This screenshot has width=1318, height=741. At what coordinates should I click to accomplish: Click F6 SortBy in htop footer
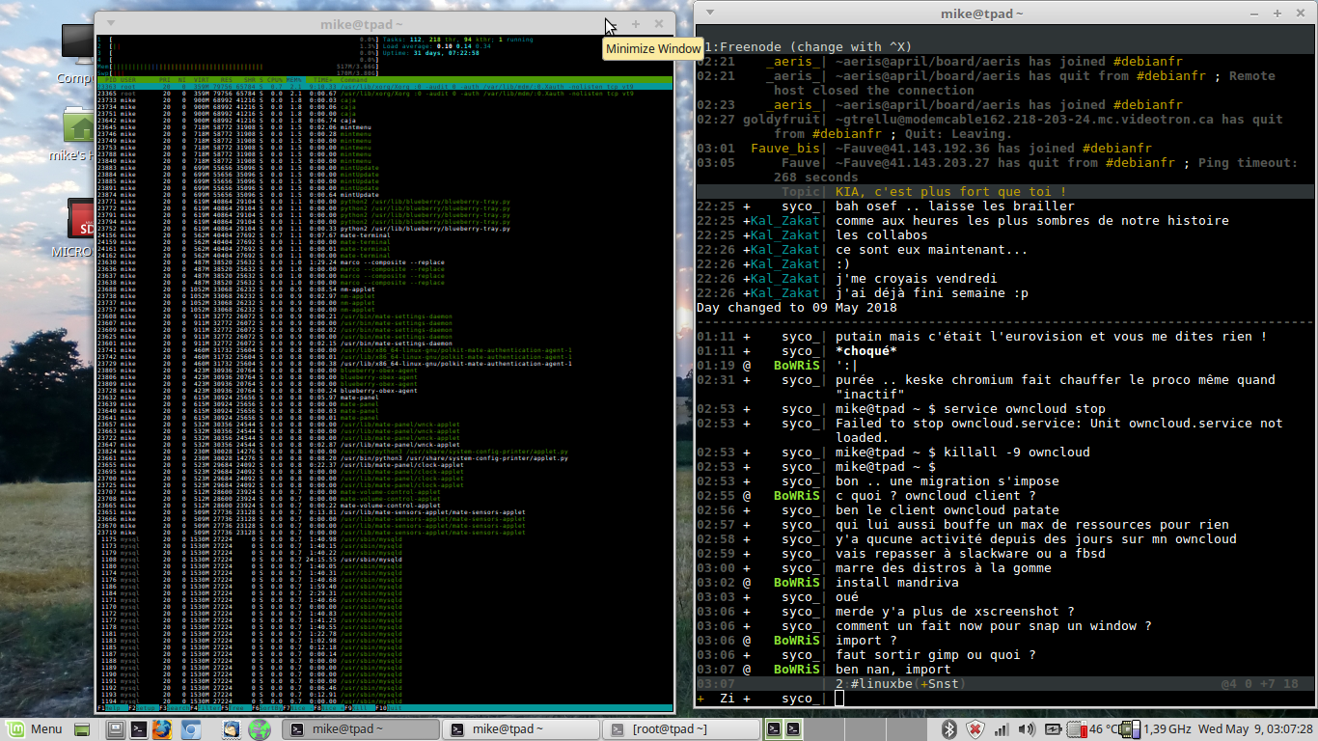point(267,708)
